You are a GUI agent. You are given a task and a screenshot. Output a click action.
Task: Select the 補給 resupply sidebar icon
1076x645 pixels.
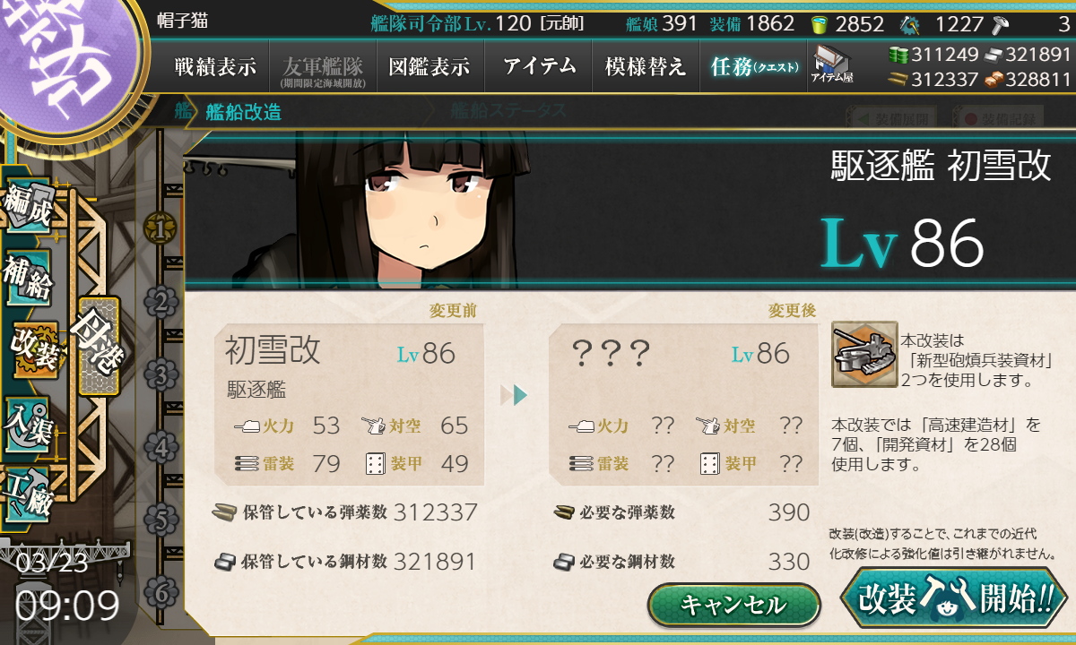click(x=27, y=278)
